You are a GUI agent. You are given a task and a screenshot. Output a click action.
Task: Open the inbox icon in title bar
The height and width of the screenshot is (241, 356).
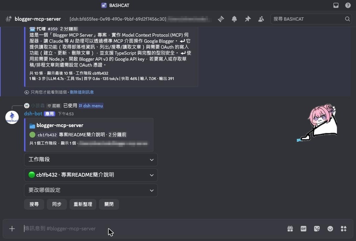(336, 5)
